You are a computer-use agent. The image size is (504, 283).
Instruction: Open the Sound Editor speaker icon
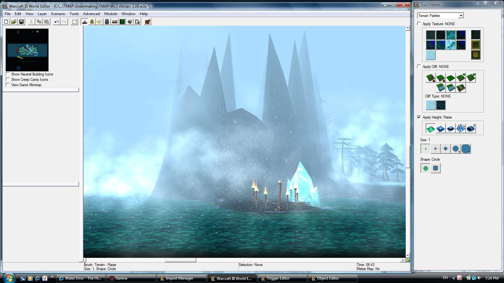coord(100,22)
